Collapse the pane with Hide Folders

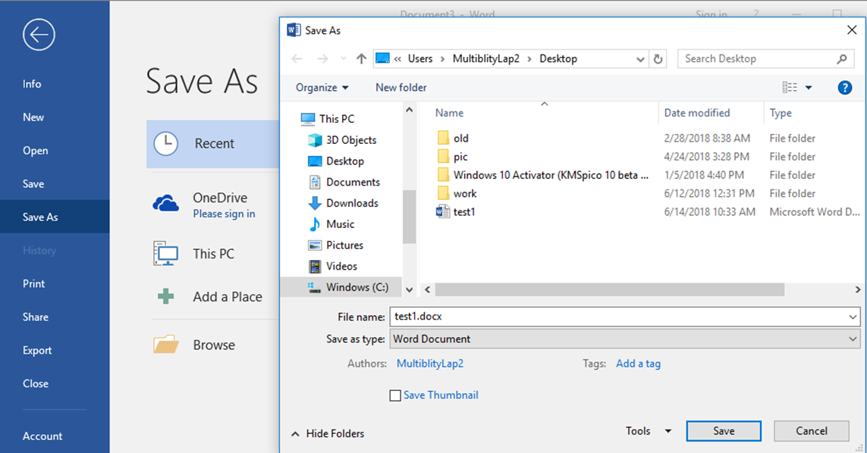328,433
